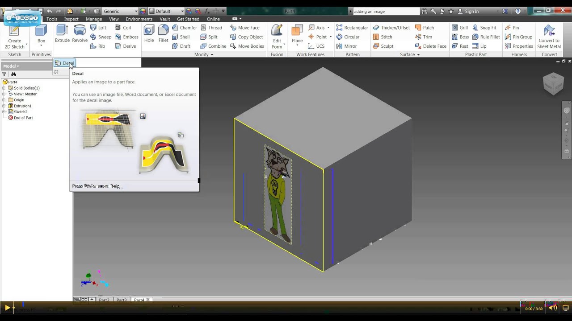Select the Sculpt tool
This screenshot has width=572, height=321.
pyautogui.click(x=383, y=46)
